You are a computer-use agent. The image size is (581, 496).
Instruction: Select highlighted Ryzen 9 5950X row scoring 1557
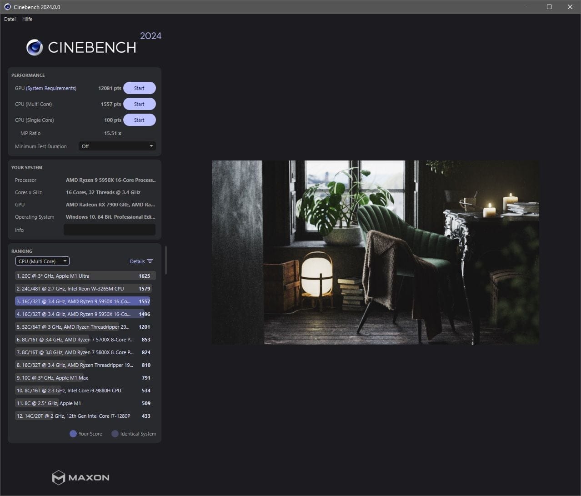[x=85, y=301]
